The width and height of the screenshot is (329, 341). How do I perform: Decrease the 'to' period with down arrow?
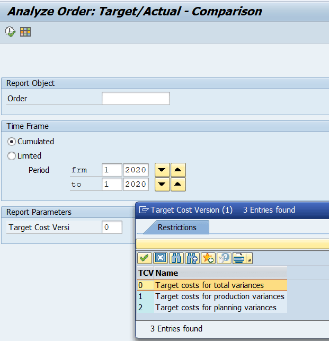coord(162,185)
